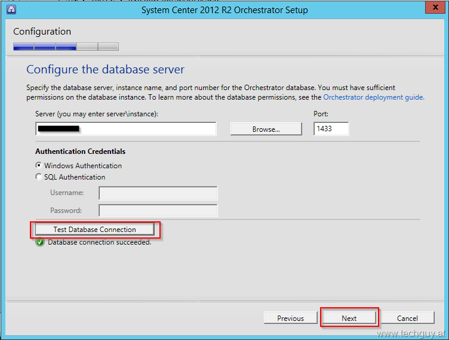Viewport: 449px width, 340px height.
Task: Return with the Previous button
Action: pyautogui.click(x=290, y=318)
